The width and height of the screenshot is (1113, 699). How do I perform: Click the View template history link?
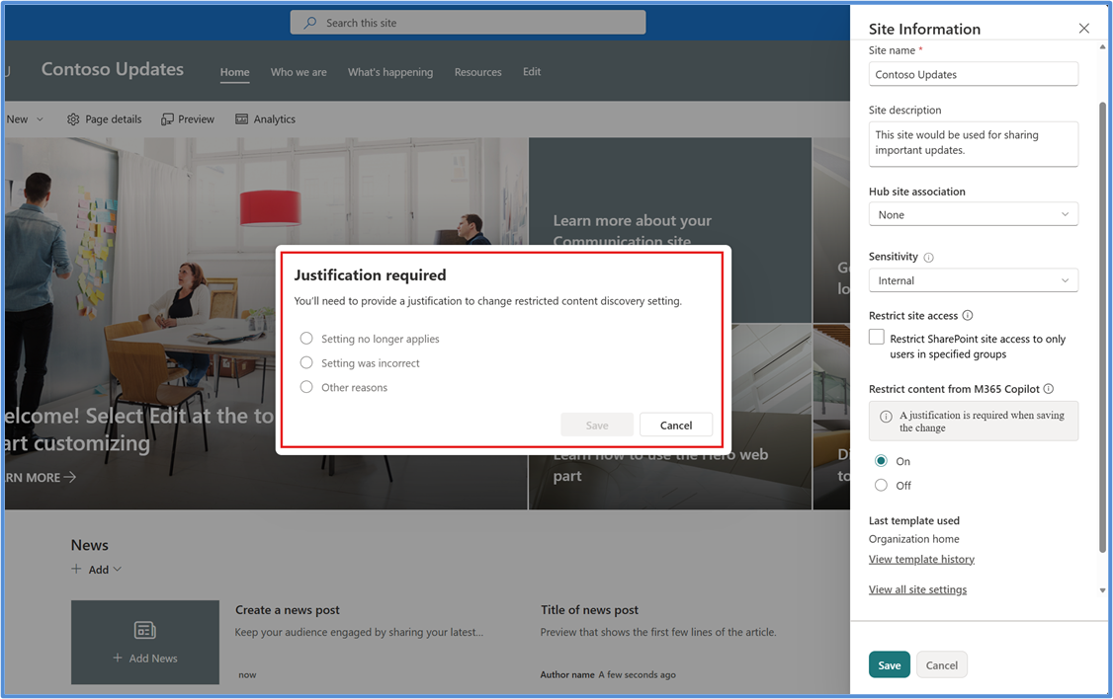921,559
